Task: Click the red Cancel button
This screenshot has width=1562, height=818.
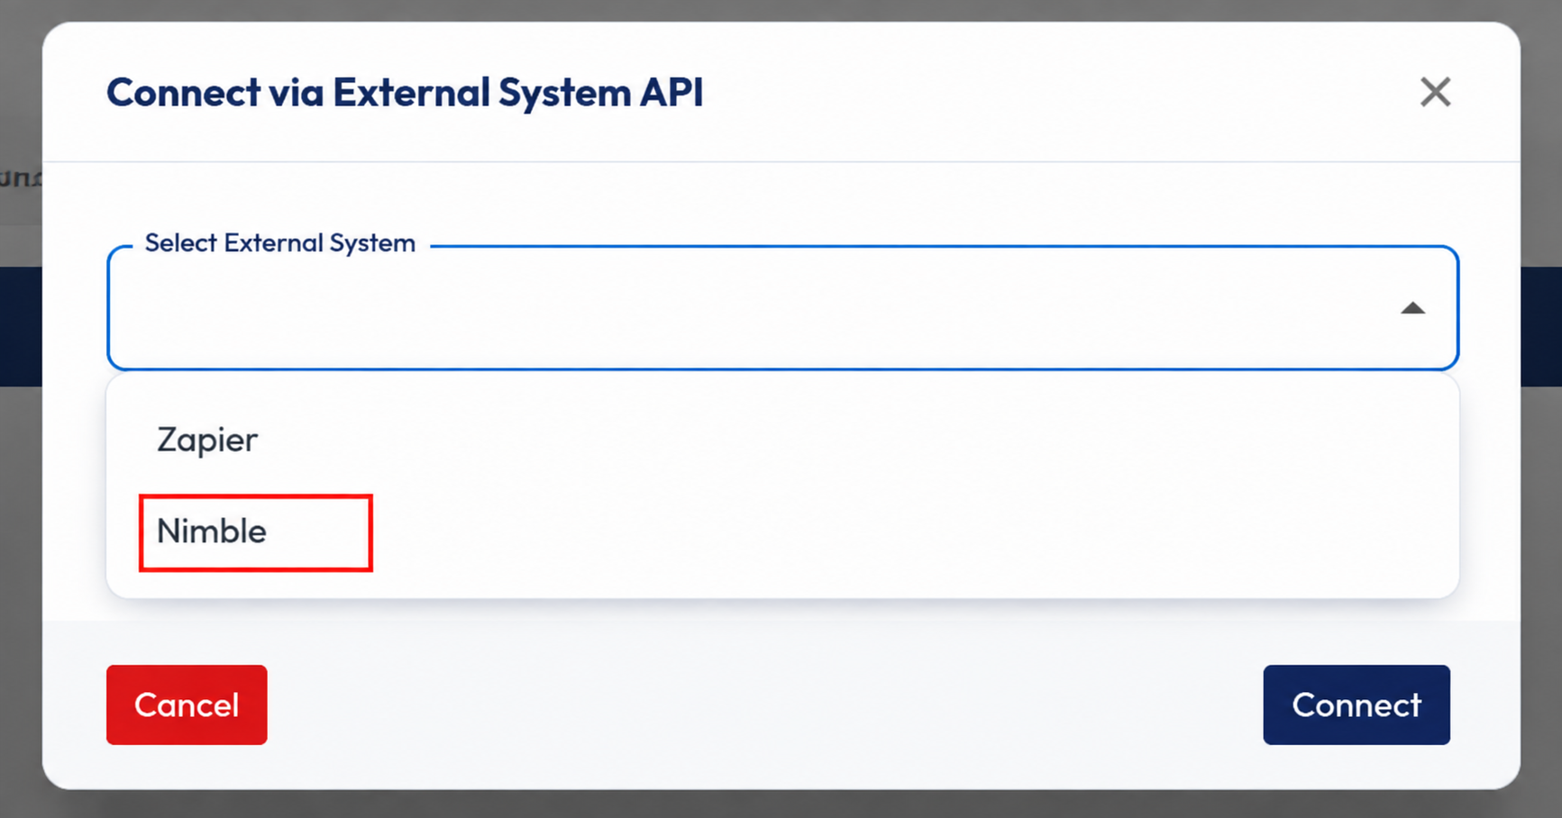Action: (187, 704)
